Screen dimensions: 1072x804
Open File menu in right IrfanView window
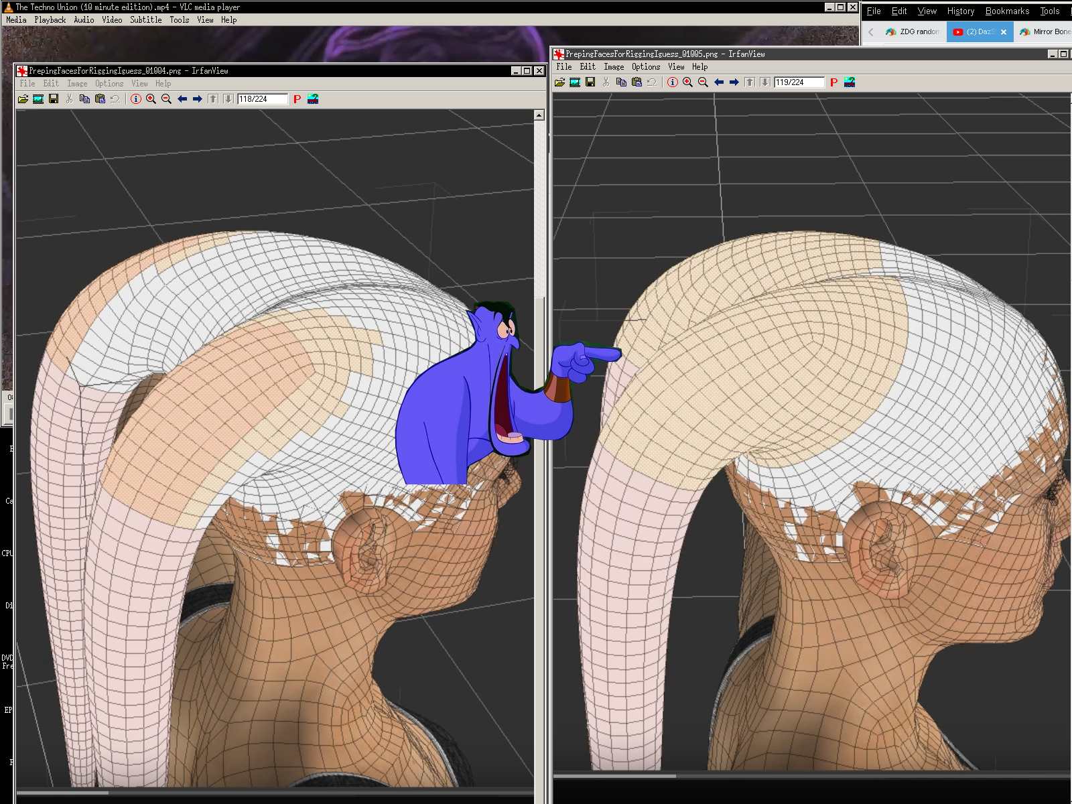tap(564, 67)
